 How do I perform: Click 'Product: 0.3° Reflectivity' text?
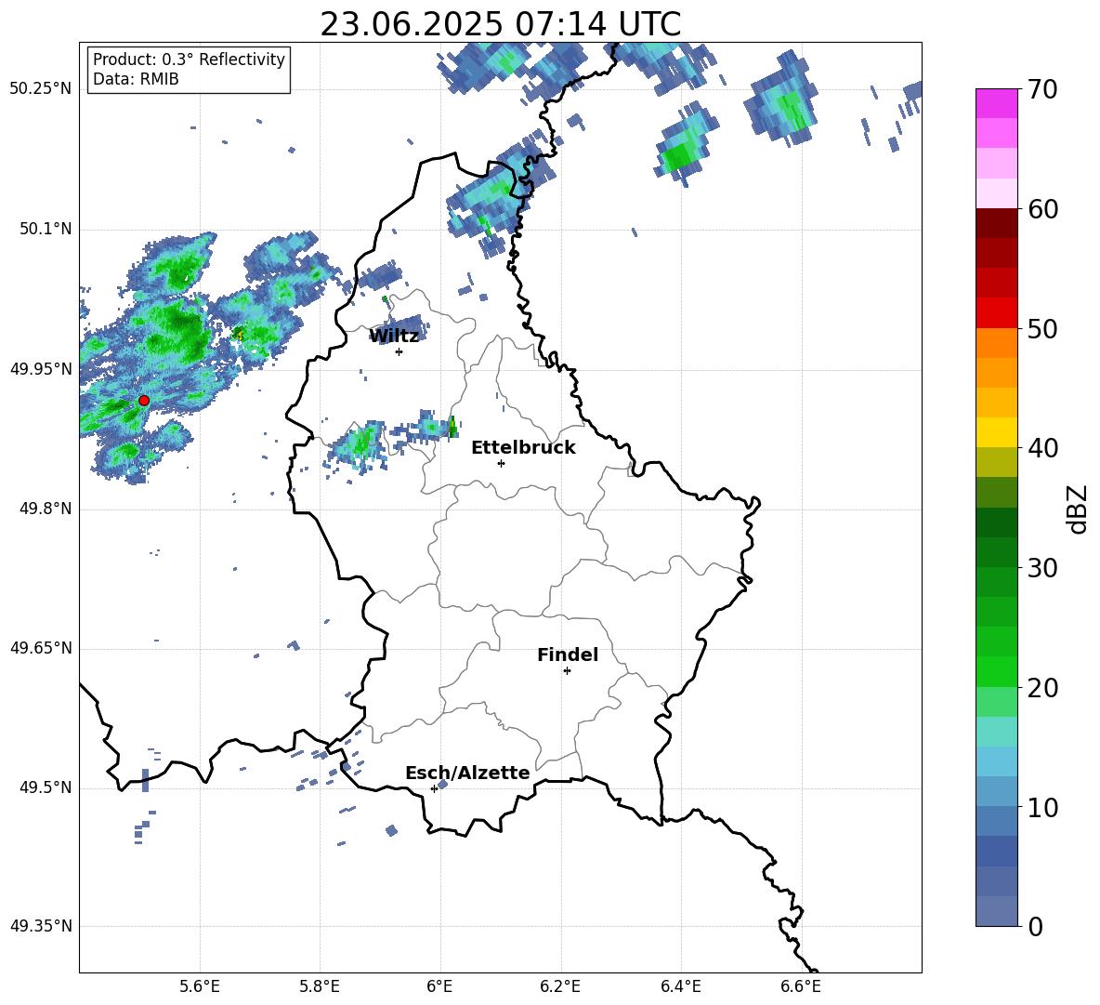[x=189, y=60]
